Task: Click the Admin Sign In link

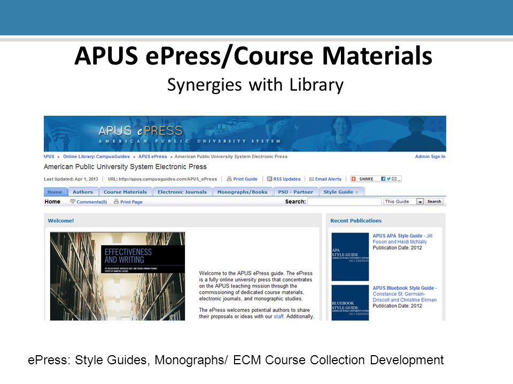Action: (430, 156)
